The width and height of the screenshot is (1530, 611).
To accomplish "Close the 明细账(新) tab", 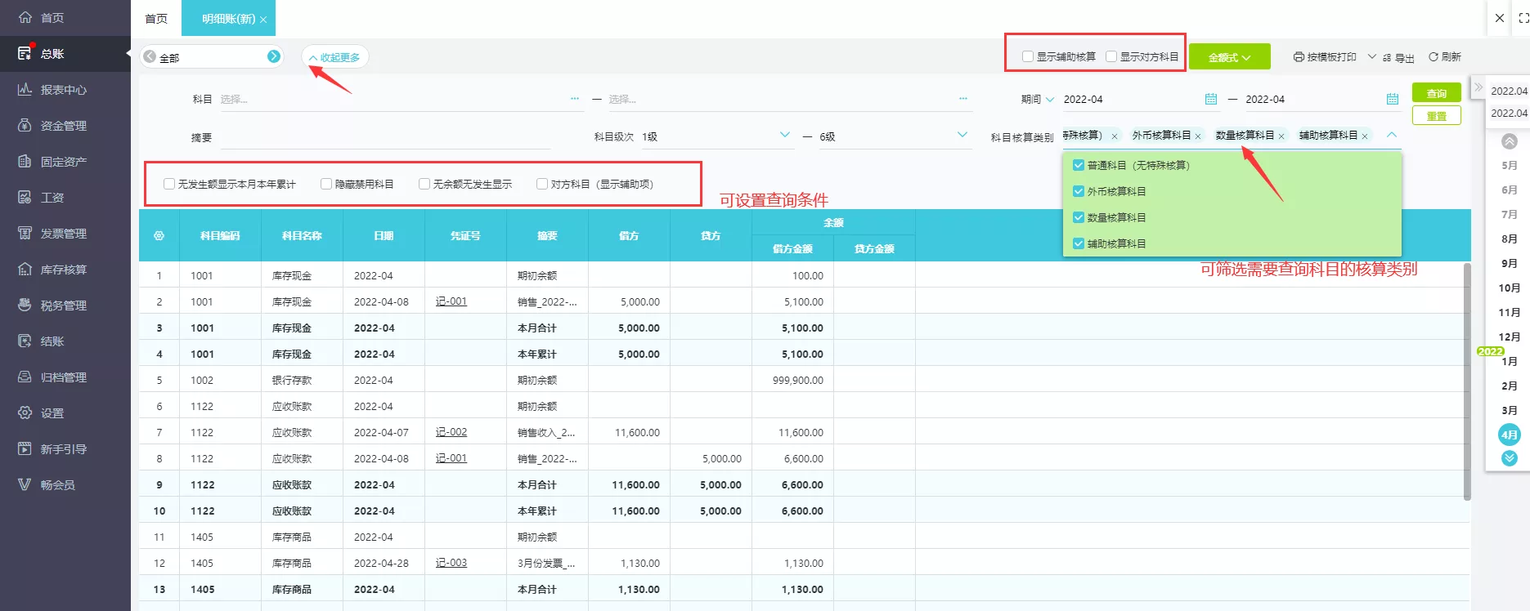I will click(263, 20).
